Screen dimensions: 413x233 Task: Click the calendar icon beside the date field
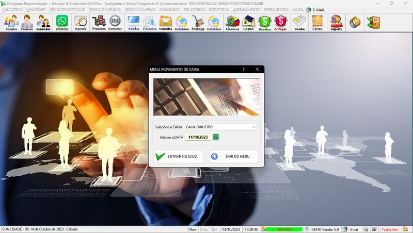(x=216, y=137)
